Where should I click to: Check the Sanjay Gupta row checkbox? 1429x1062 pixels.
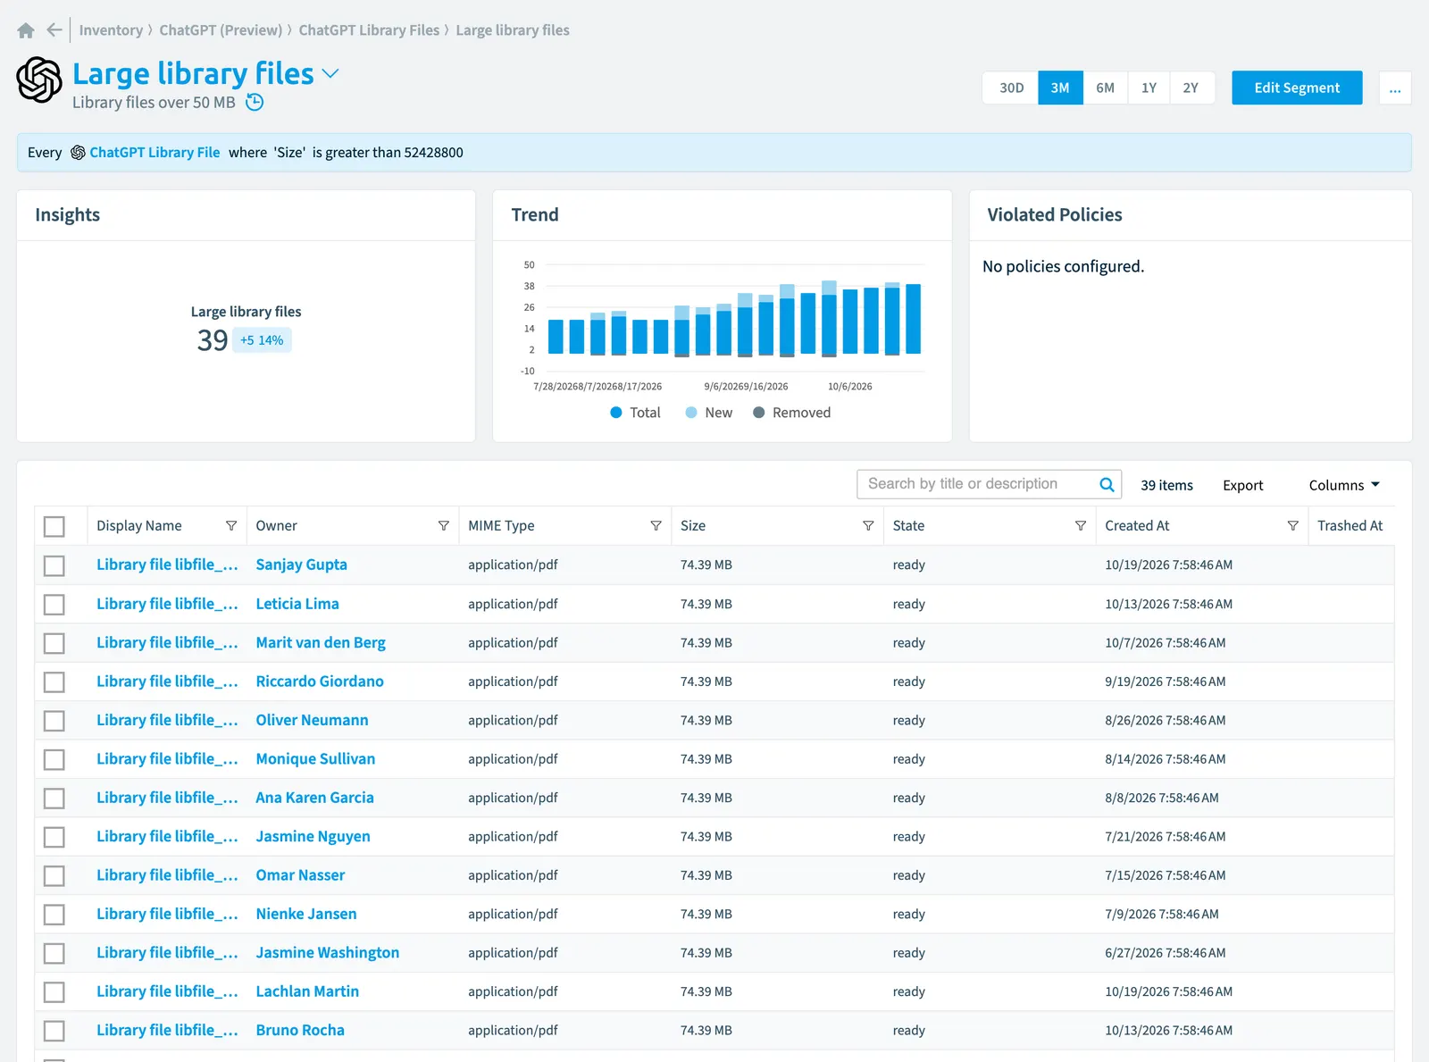[x=54, y=565]
